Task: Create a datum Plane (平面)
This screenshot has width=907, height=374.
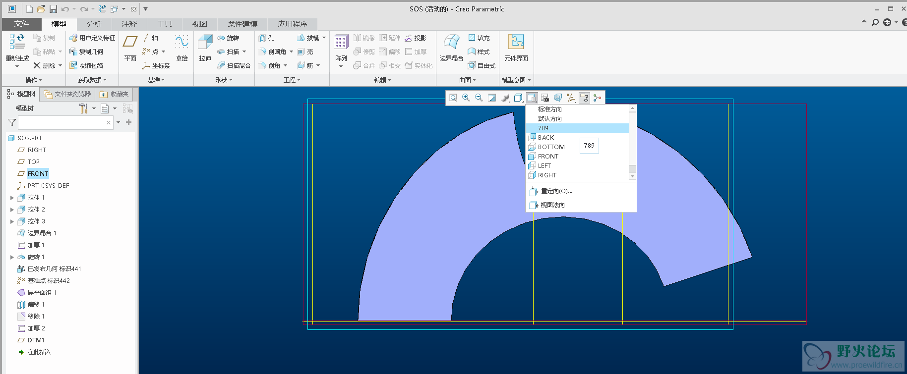Action: (130, 48)
